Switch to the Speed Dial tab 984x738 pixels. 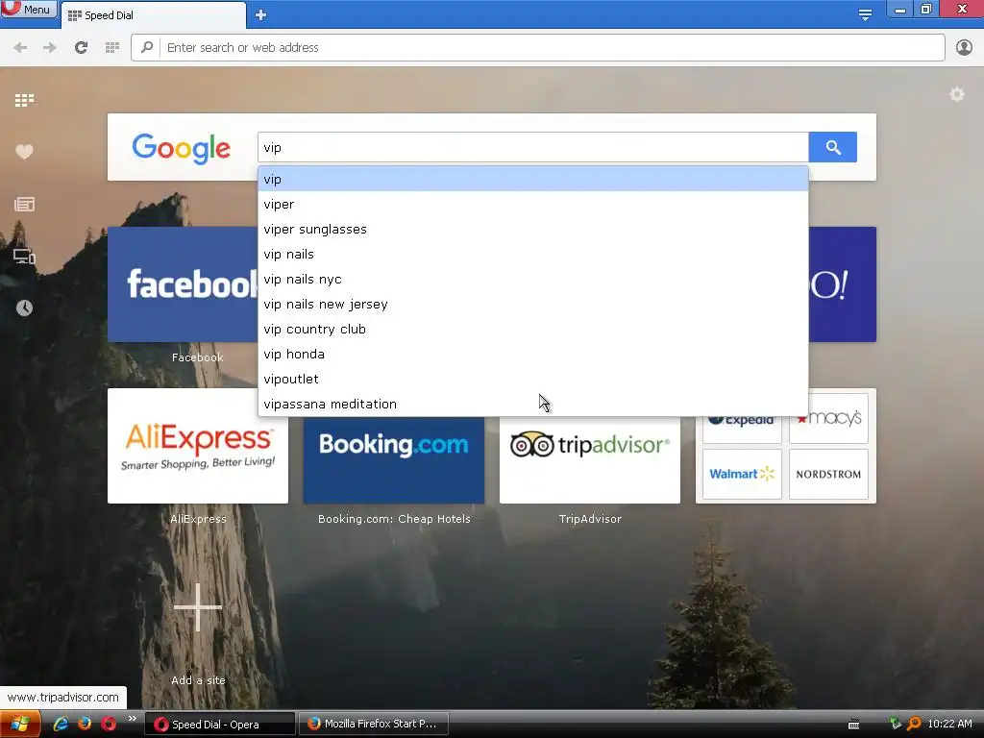153,15
